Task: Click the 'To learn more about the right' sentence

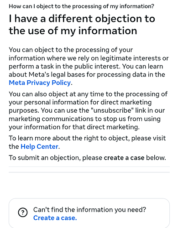Action: pyautogui.click(x=87, y=142)
